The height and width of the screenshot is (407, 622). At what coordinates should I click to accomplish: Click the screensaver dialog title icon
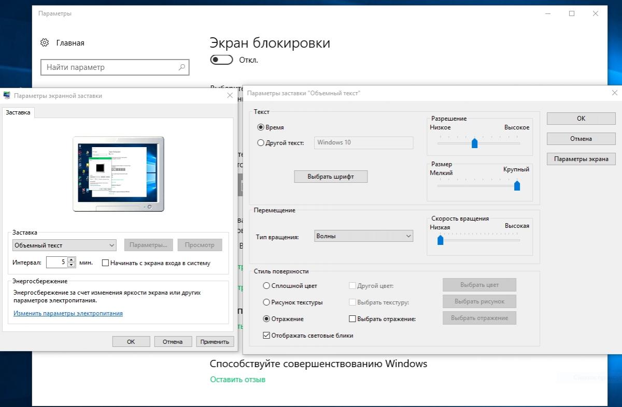pos(7,96)
